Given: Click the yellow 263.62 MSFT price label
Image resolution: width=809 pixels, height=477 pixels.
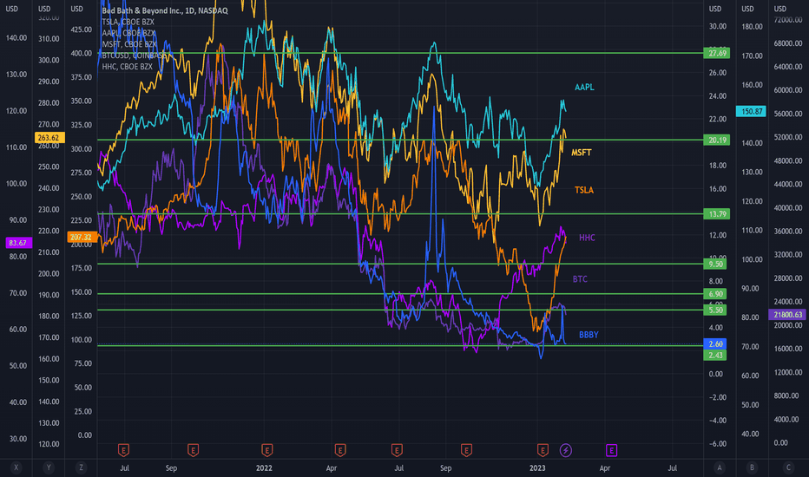Looking at the screenshot, I should (x=49, y=138).
